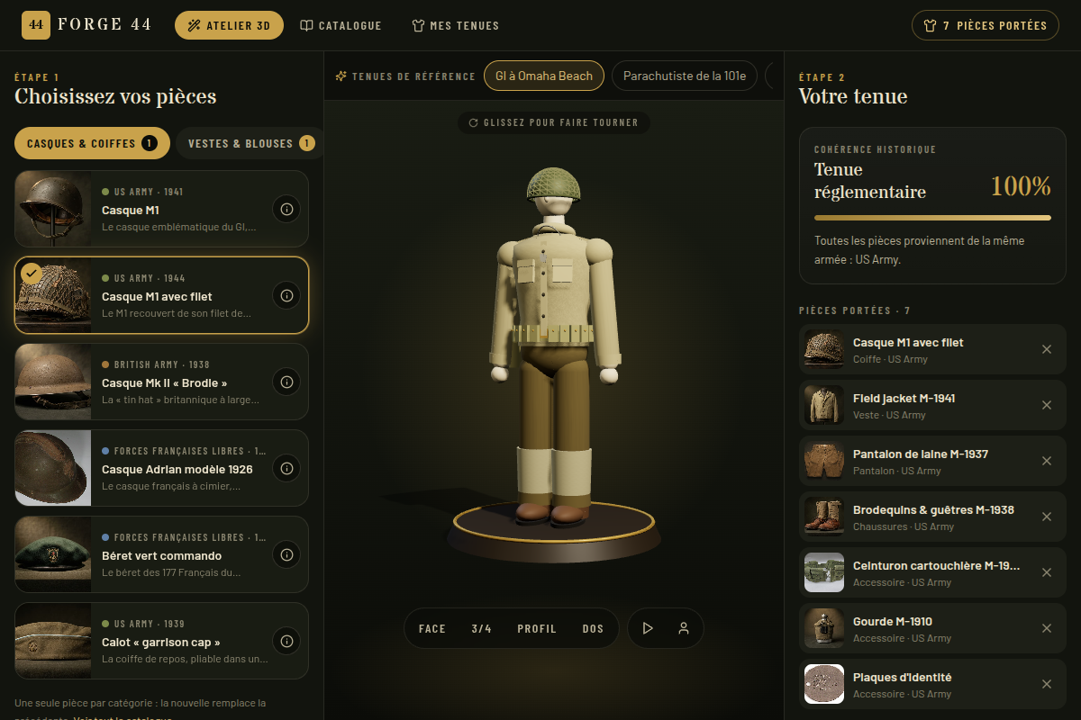The height and width of the screenshot is (720, 1081).
Task: Click the Field jacket M-1941 thumbnail
Action: [x=824, y=405]
